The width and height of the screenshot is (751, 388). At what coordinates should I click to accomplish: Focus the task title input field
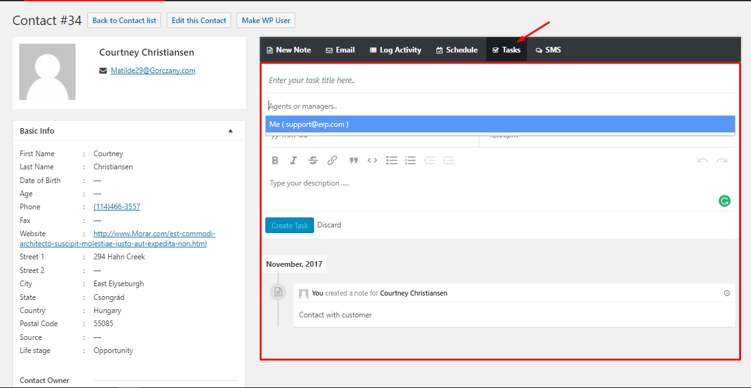pyautogui.click(x=499, y=81)
